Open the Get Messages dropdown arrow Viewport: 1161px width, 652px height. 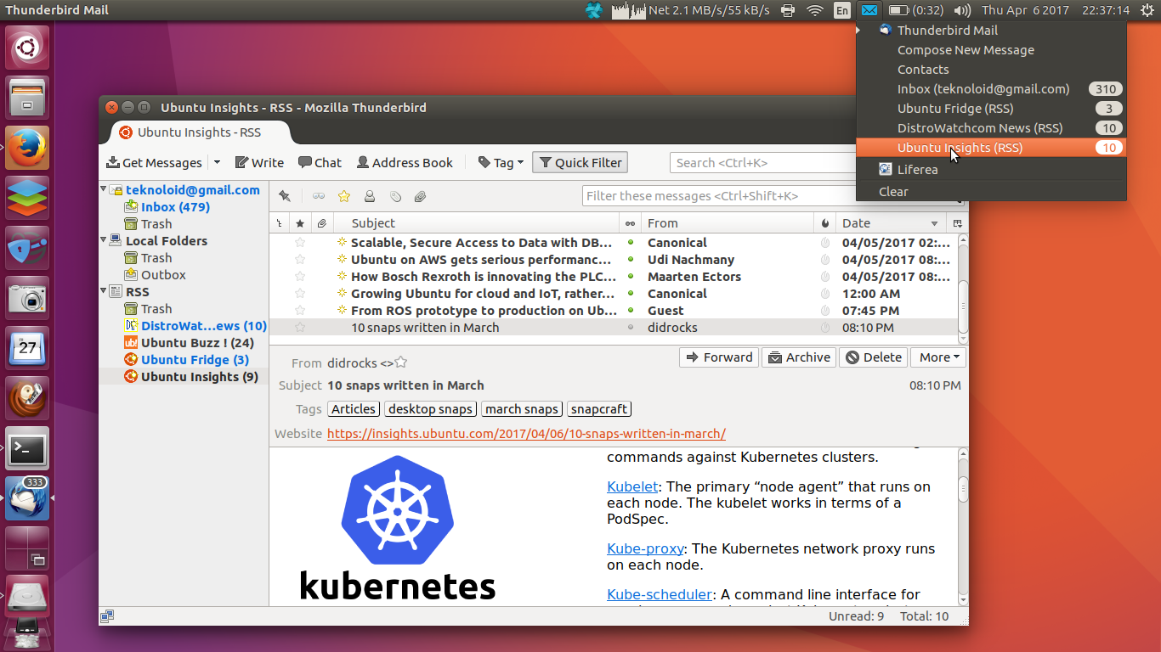(217, 162)
